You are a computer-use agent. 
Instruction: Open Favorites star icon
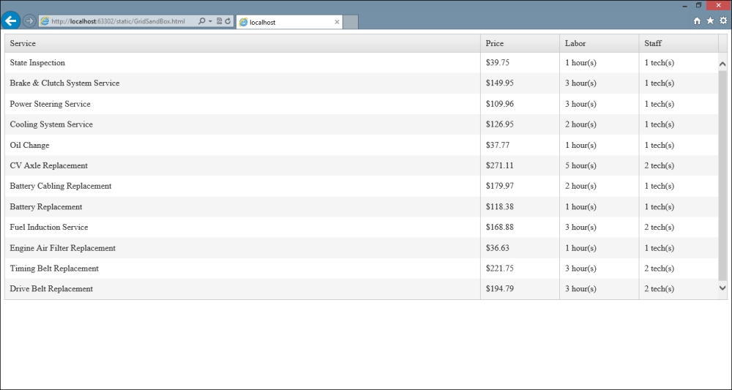pyautogui.click(x=710, y=21)
